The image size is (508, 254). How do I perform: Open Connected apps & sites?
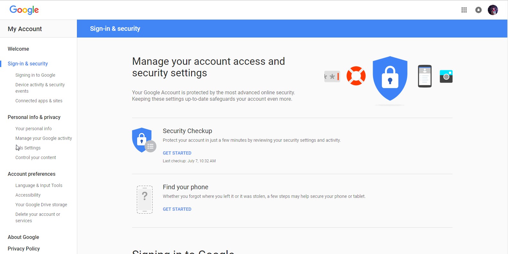pos(39,101)
